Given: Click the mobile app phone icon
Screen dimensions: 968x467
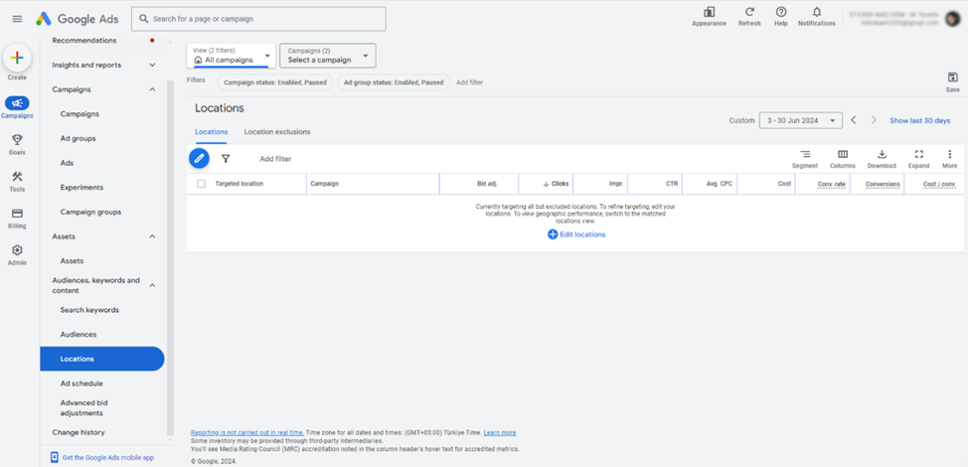Looking at the screenshot, I should [x=55, y=458].
